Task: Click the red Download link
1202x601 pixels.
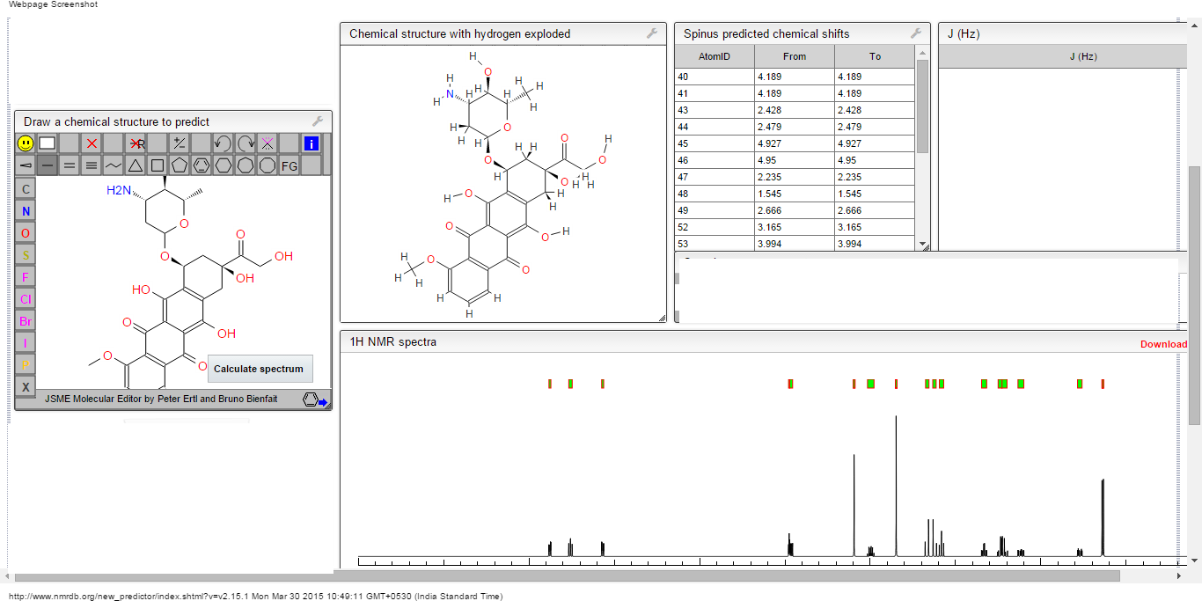Action: [x=1163, y=344]
